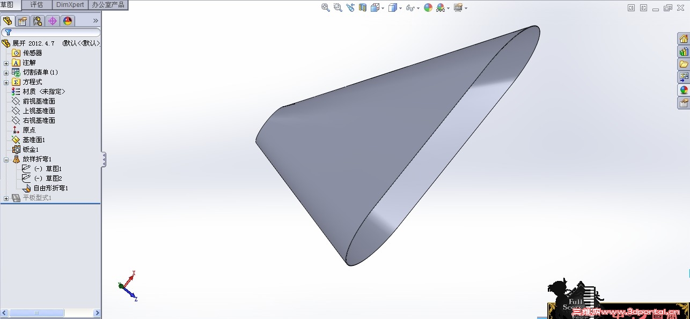
Task: Select the 切割清单(1) item
Action: click(x=35, y=72)
